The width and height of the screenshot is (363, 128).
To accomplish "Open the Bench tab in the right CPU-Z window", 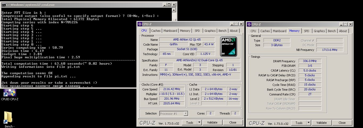I will tap(332, 31).
